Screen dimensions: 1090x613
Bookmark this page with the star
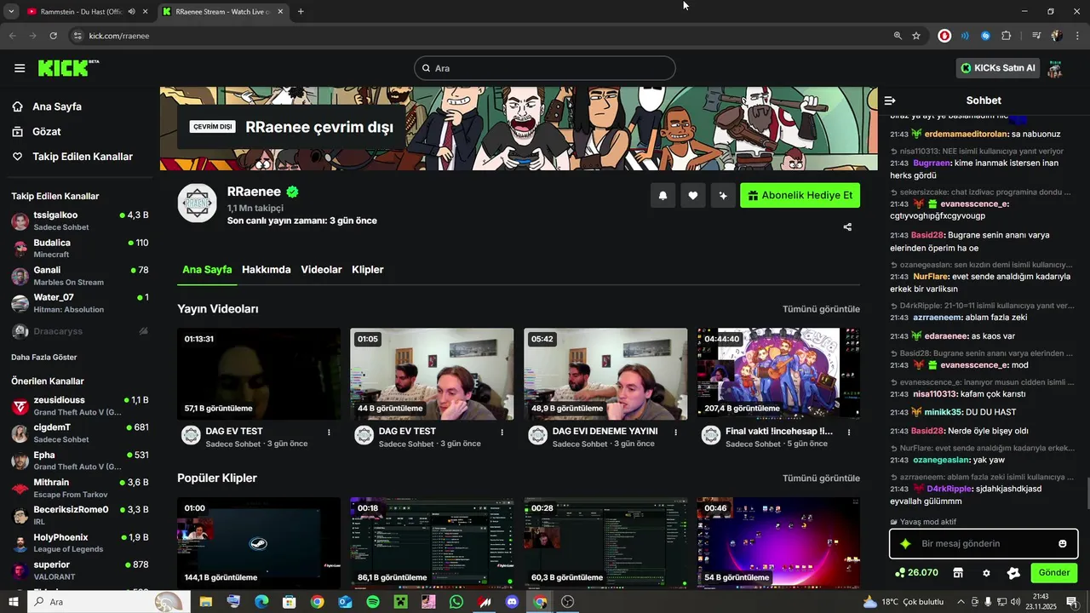click(x=916, y=36)
